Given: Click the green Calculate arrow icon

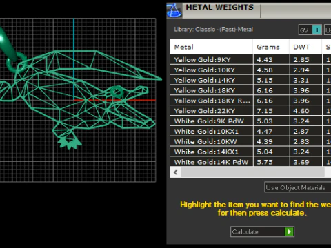Looking at the screenshot, I should (289, 231).
